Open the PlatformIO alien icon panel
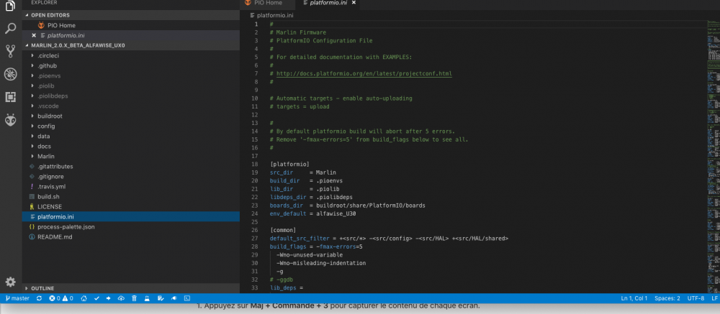The width and height of the screenshot is (720, 314). pos(10,120)
